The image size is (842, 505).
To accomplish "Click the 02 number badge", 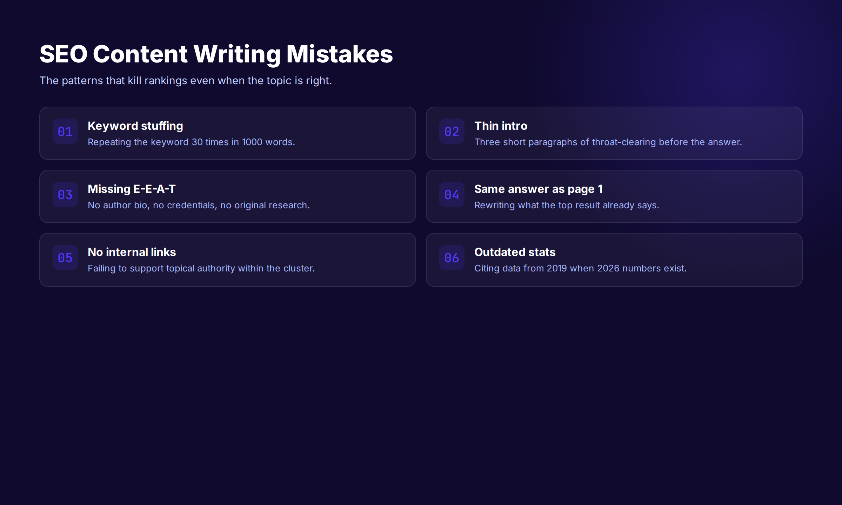I will (452, 131).
